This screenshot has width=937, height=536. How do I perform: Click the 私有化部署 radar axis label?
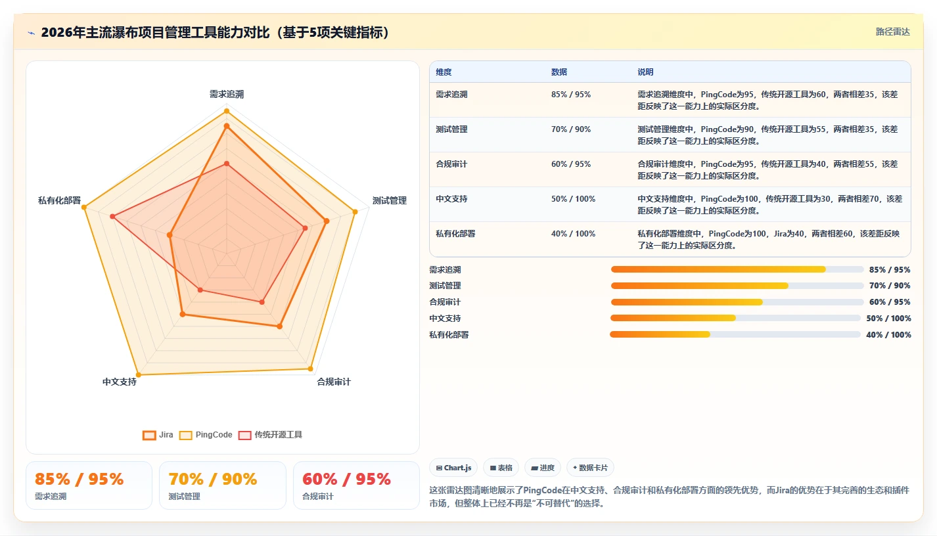tap(59, 201)
